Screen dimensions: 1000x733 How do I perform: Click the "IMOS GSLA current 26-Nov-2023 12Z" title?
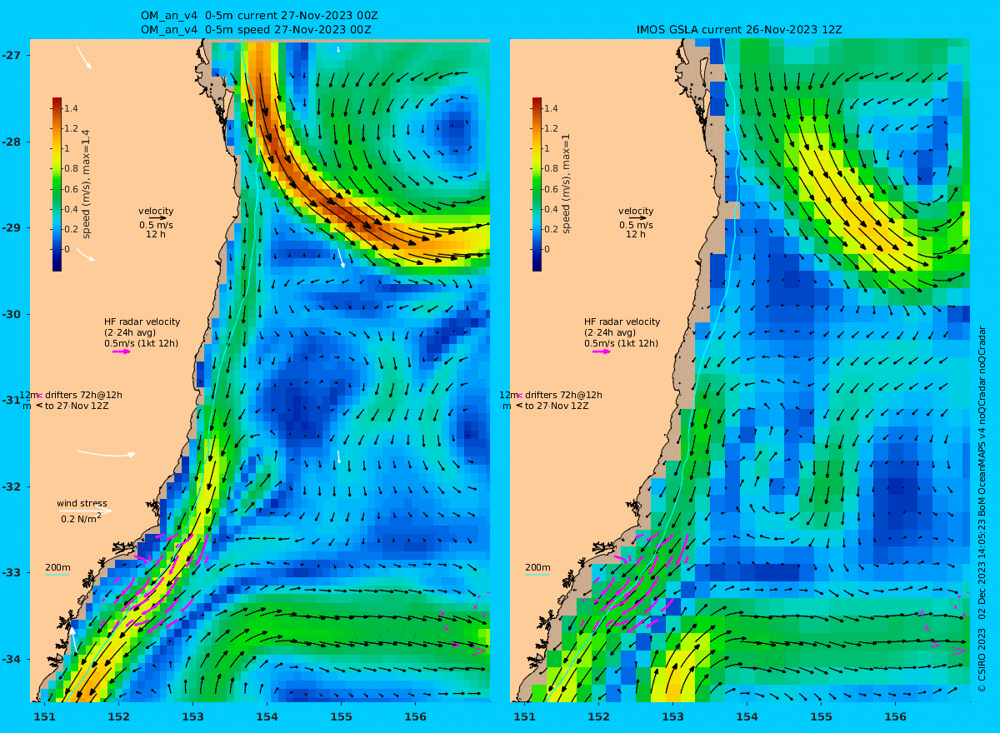tap(739, 30)
